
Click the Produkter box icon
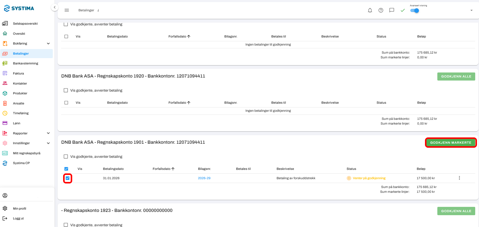5,93
